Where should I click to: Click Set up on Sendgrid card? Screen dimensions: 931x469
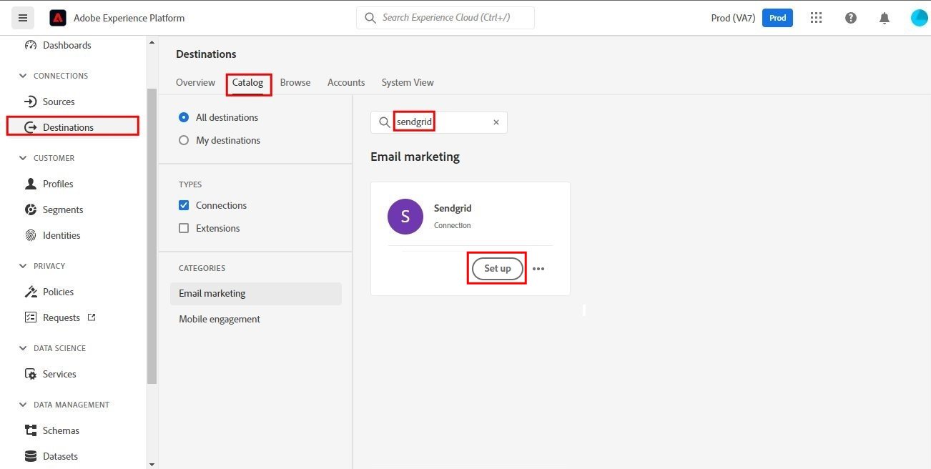pos(497,268)
